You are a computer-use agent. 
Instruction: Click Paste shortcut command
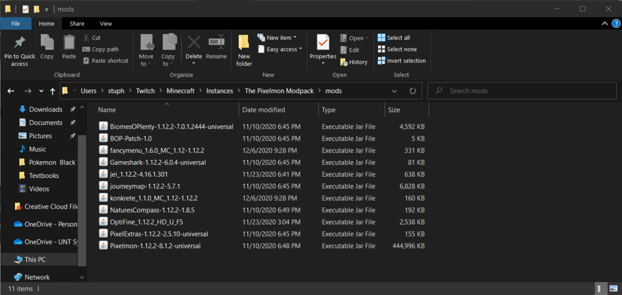[x=106, y=61]
